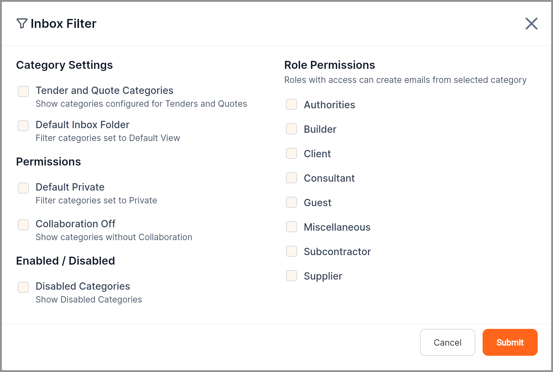Close the Inbox Filter dialog
Viewport: 553px width, 372px height.
(x=531, y=24)
